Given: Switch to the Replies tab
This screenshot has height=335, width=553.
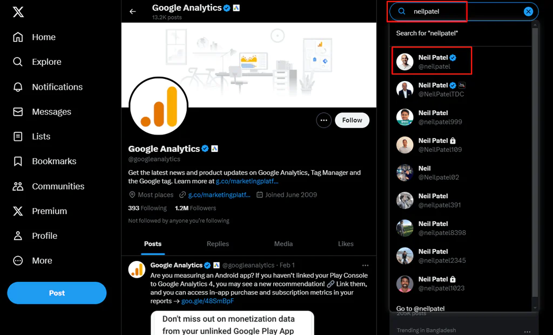Looking at the screenshot, I should point(218,244).
